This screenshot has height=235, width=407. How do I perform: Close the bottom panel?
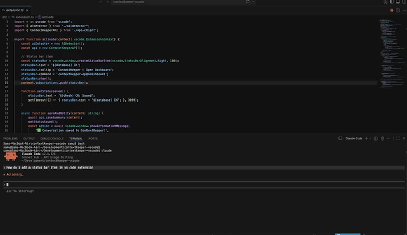(404, 139)
